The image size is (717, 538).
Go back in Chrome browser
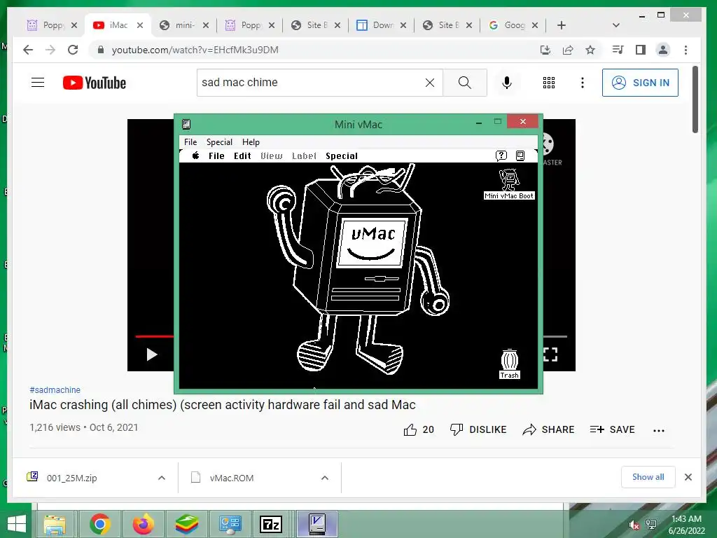[28, 50]
